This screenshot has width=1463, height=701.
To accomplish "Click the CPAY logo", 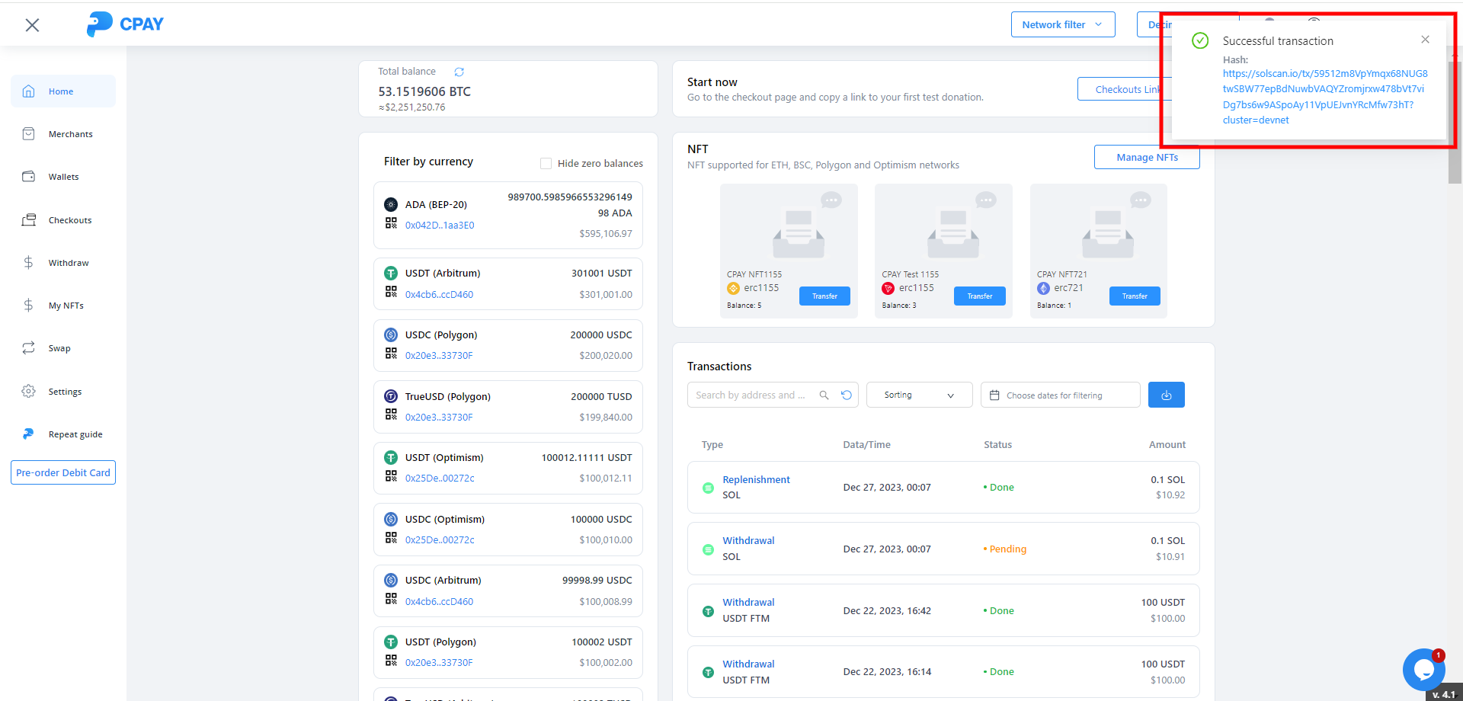I will tap(126, 24).
